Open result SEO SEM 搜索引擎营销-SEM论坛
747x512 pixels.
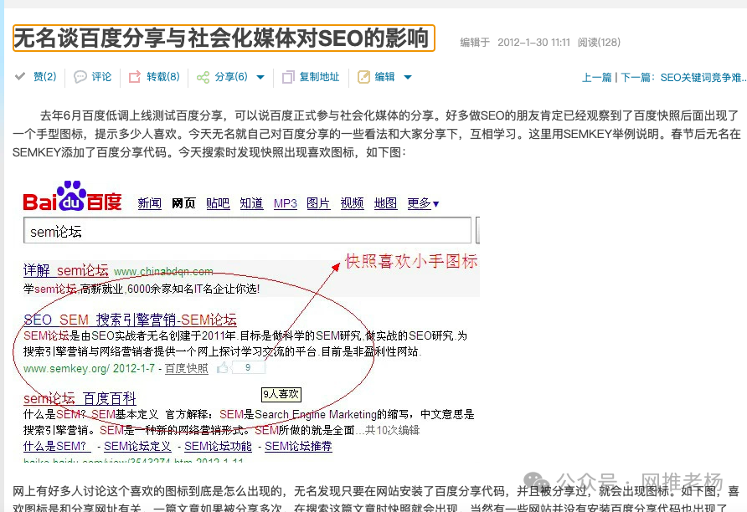(x=130, y=320)
